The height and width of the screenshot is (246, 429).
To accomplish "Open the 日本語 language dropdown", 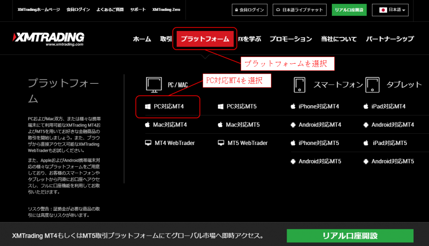I will (x=390, y=10).
